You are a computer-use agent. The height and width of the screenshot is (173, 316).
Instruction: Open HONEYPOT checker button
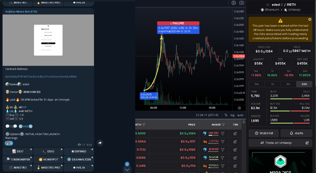[48, 160]
